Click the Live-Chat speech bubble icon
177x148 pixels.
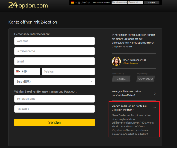click(x=79, y=3)
